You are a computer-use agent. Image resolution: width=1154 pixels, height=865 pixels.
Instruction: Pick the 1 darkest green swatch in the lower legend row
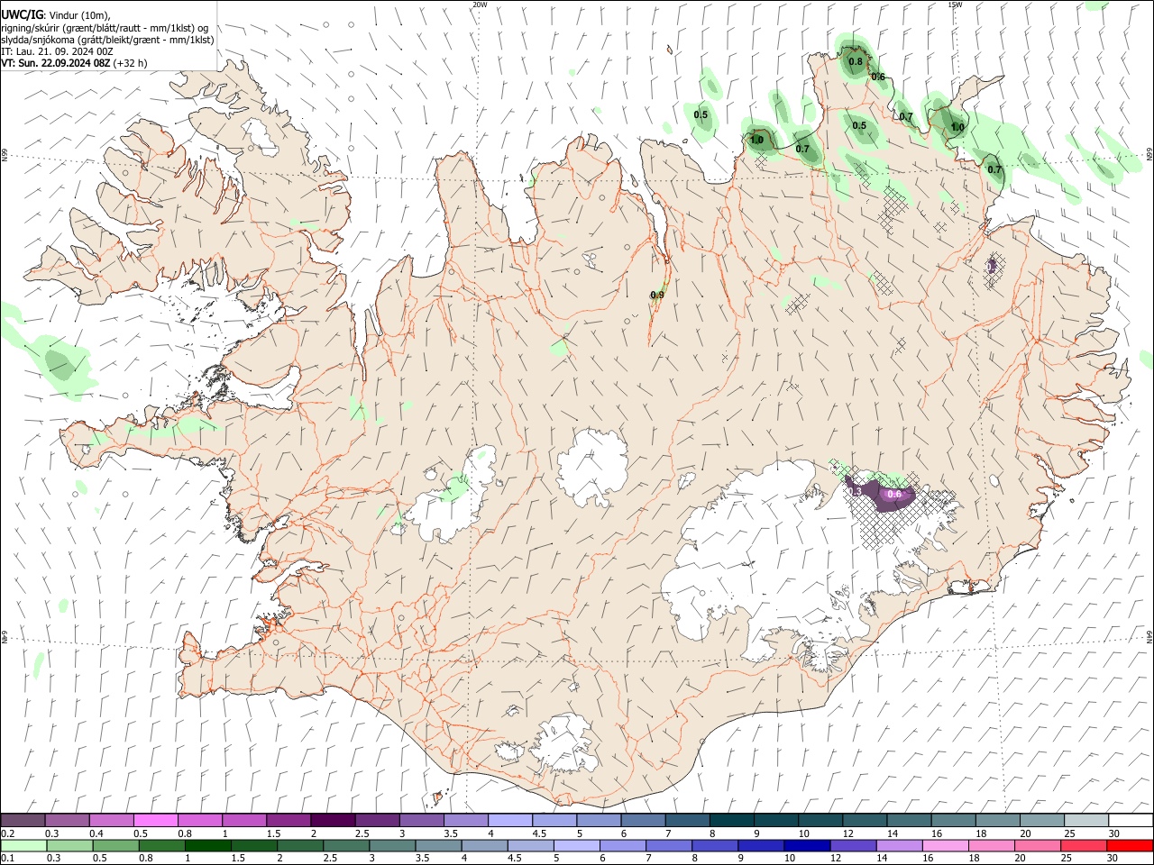click(x=208, y=845)
